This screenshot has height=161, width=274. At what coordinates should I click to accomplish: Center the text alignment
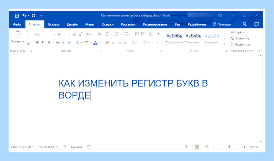point(114,42)
